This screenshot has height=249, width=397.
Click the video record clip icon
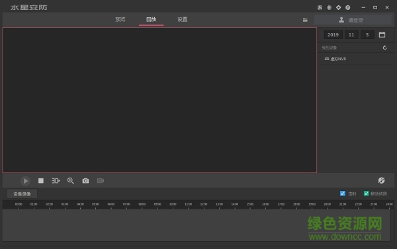point(101,181)
